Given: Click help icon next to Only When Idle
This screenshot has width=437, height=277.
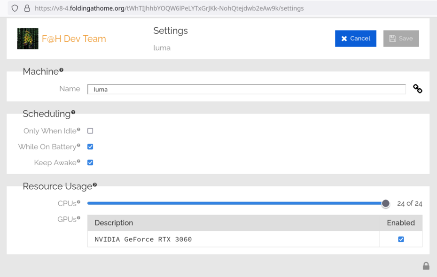Looking at the screenshot, I should pos(78,130).
